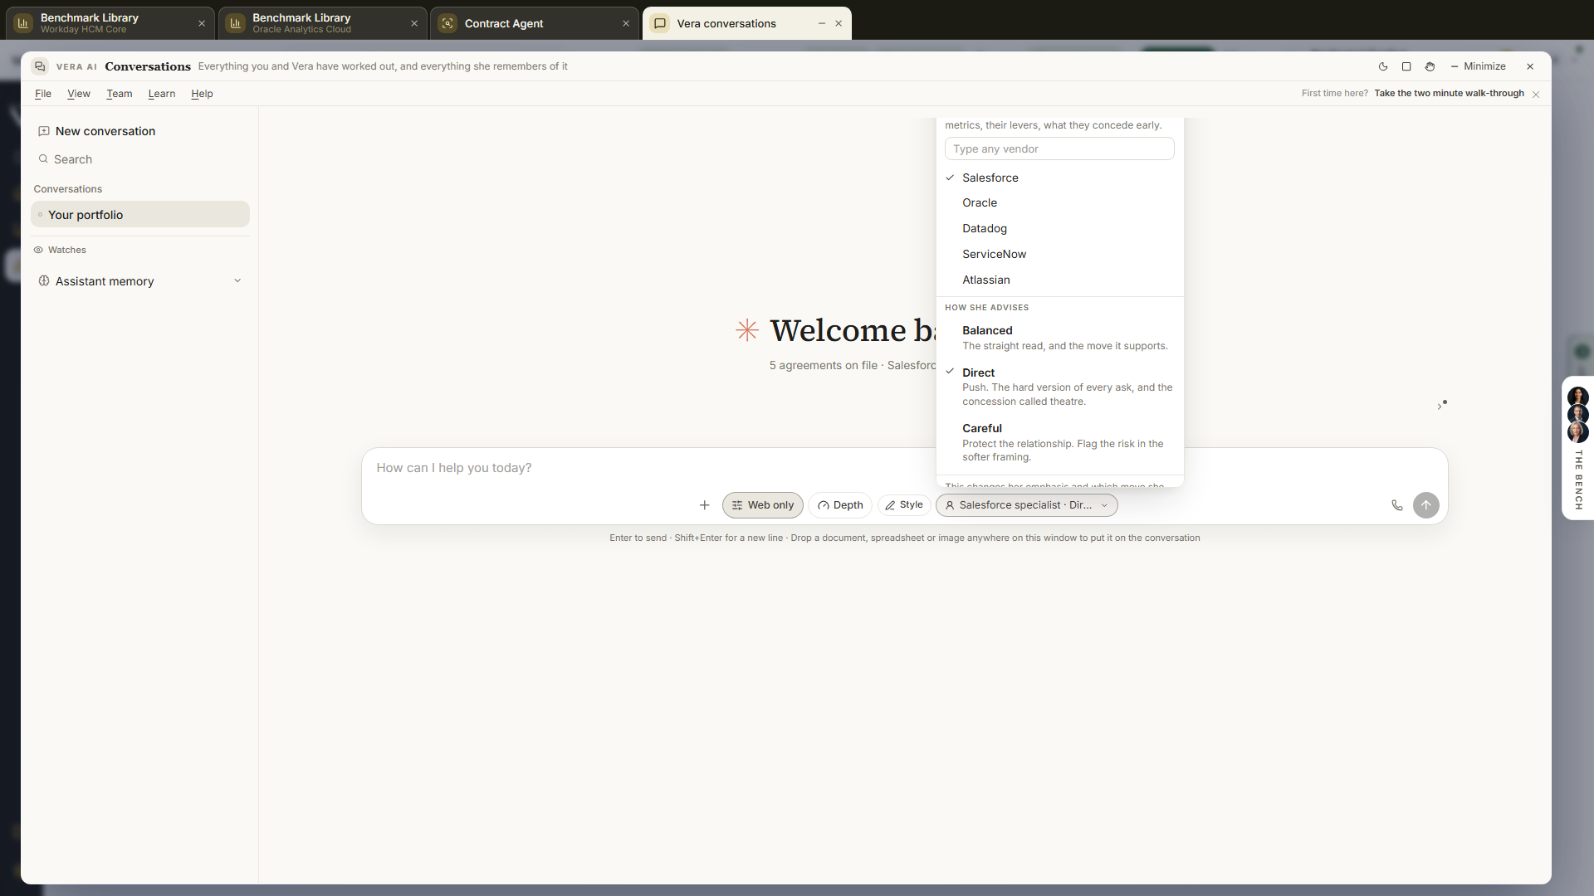Open Search in the sidebar
The width and height of the screenshot is (1594, 896).
140,159
